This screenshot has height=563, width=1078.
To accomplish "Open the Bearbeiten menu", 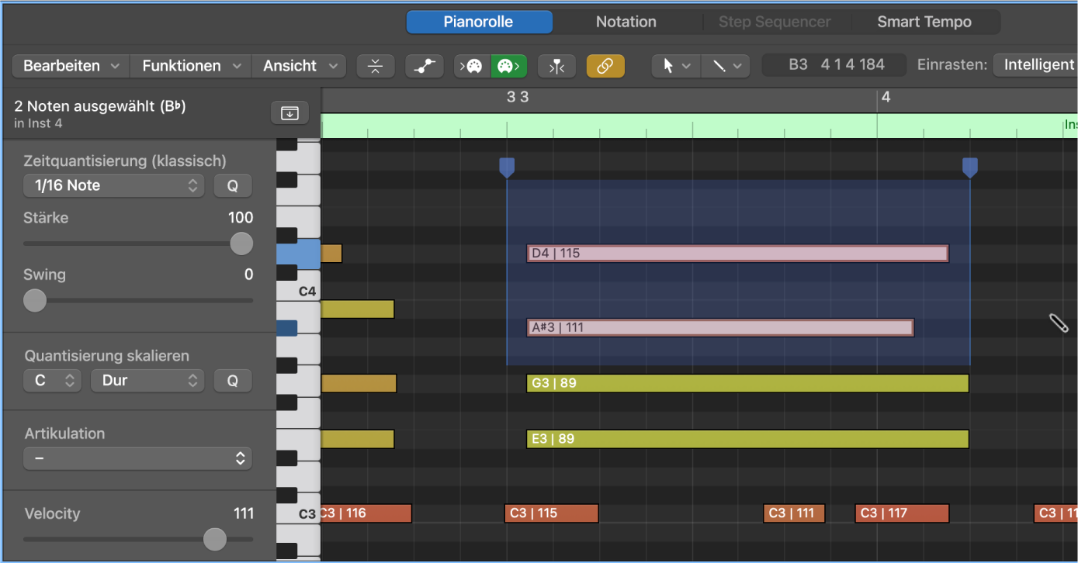I will point(71,67).
